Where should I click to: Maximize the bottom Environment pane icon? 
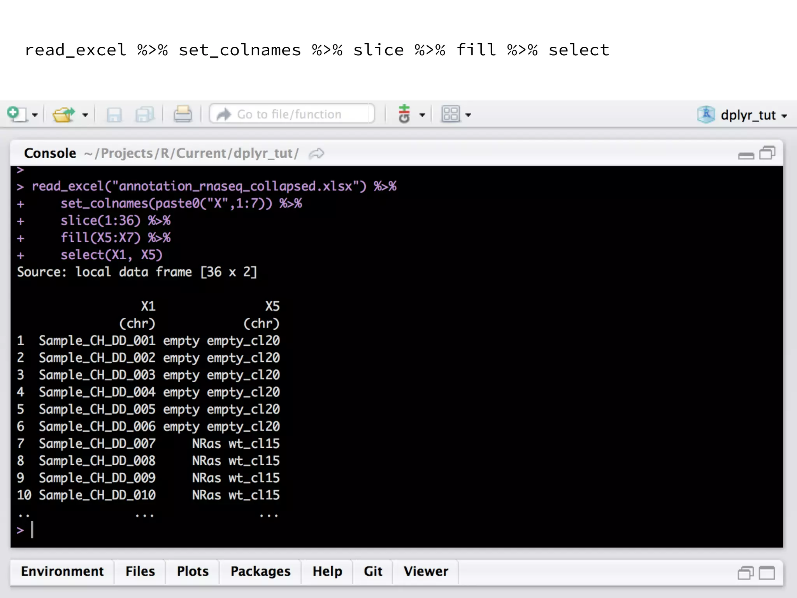[767, 573]
